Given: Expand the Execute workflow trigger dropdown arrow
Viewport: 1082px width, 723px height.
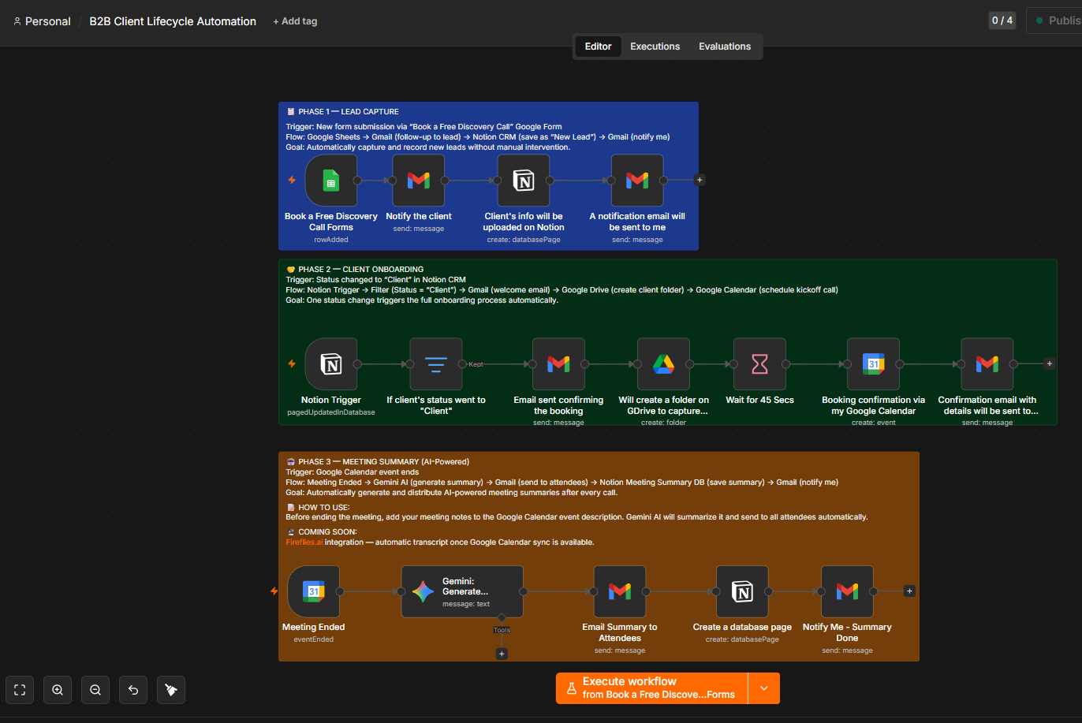Looking at the screenshot, I should click(764, 688).
